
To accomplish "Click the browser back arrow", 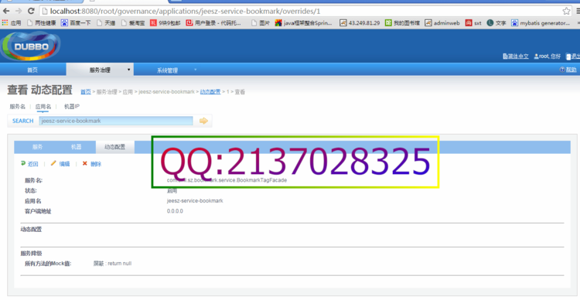I will coord(6,11).
